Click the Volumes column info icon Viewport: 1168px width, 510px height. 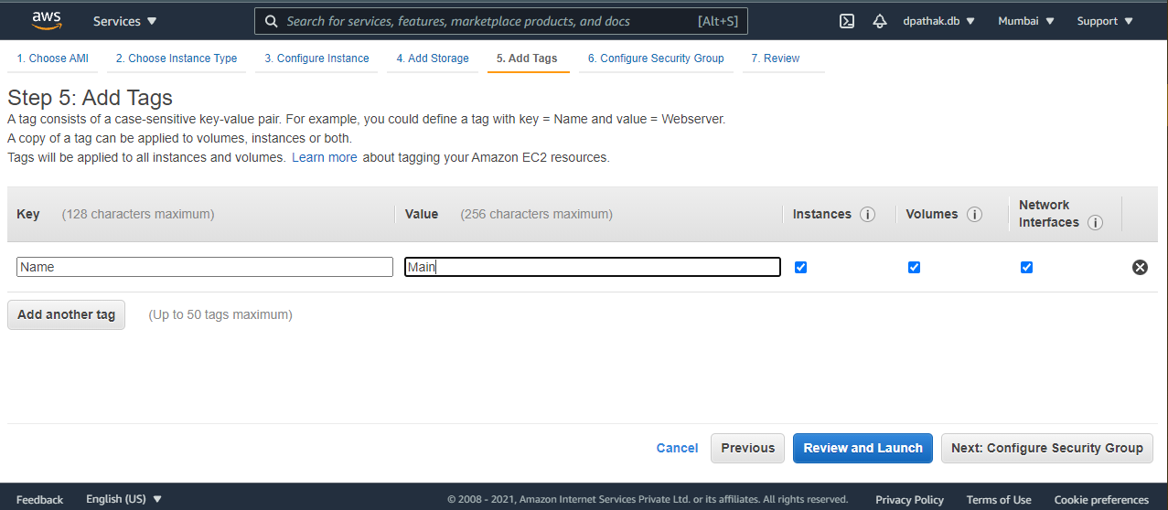(974, 215)
